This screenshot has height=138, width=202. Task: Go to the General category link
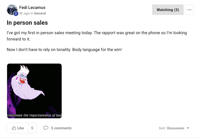(40, 13)
